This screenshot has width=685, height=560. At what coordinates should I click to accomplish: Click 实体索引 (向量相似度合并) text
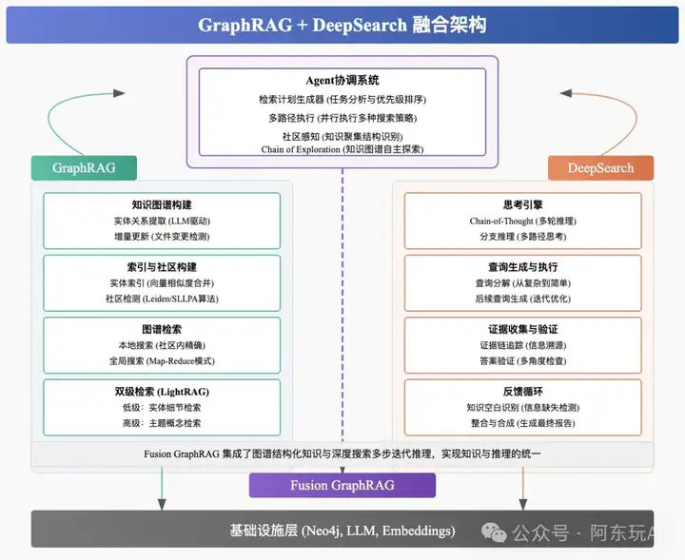[162, 283]
